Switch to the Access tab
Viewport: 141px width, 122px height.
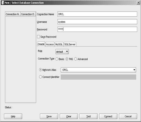tap(50, 44)
